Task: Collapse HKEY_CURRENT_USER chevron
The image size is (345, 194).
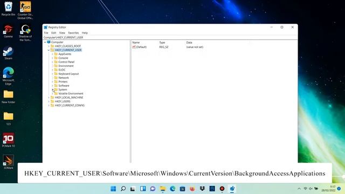Action: point(49,50)
